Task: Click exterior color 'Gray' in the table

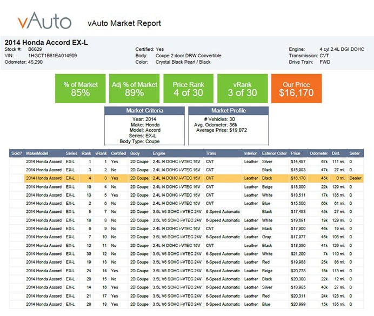Action: pos(266,237)
